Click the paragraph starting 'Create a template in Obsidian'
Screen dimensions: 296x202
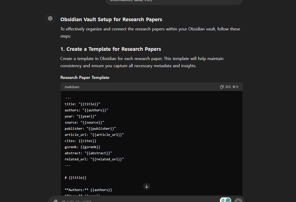142,62
